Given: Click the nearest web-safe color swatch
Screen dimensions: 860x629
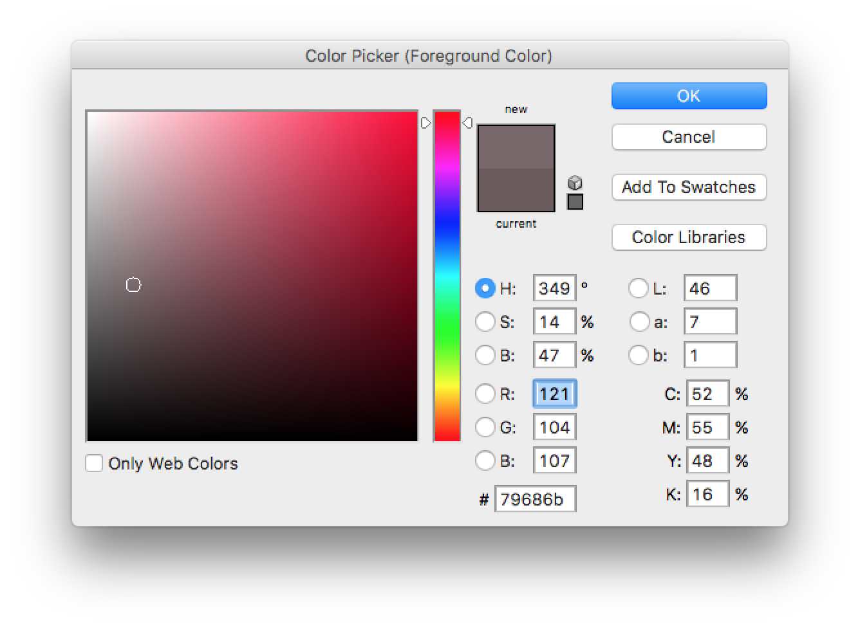Looking at the screenshot, I should tap(575, 202).
